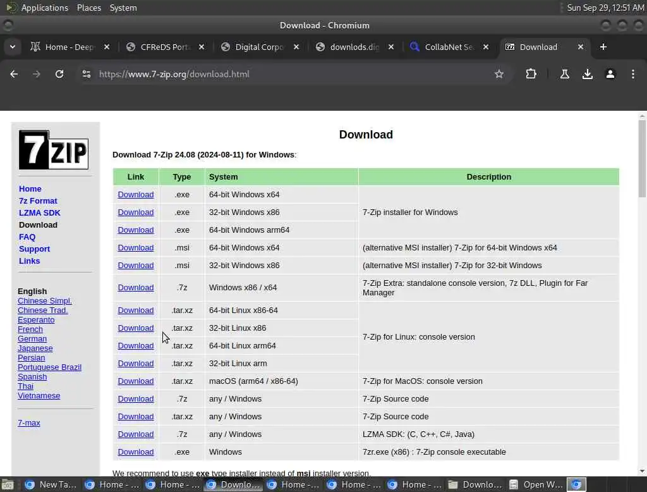Switch language to French

click(30, 329)
